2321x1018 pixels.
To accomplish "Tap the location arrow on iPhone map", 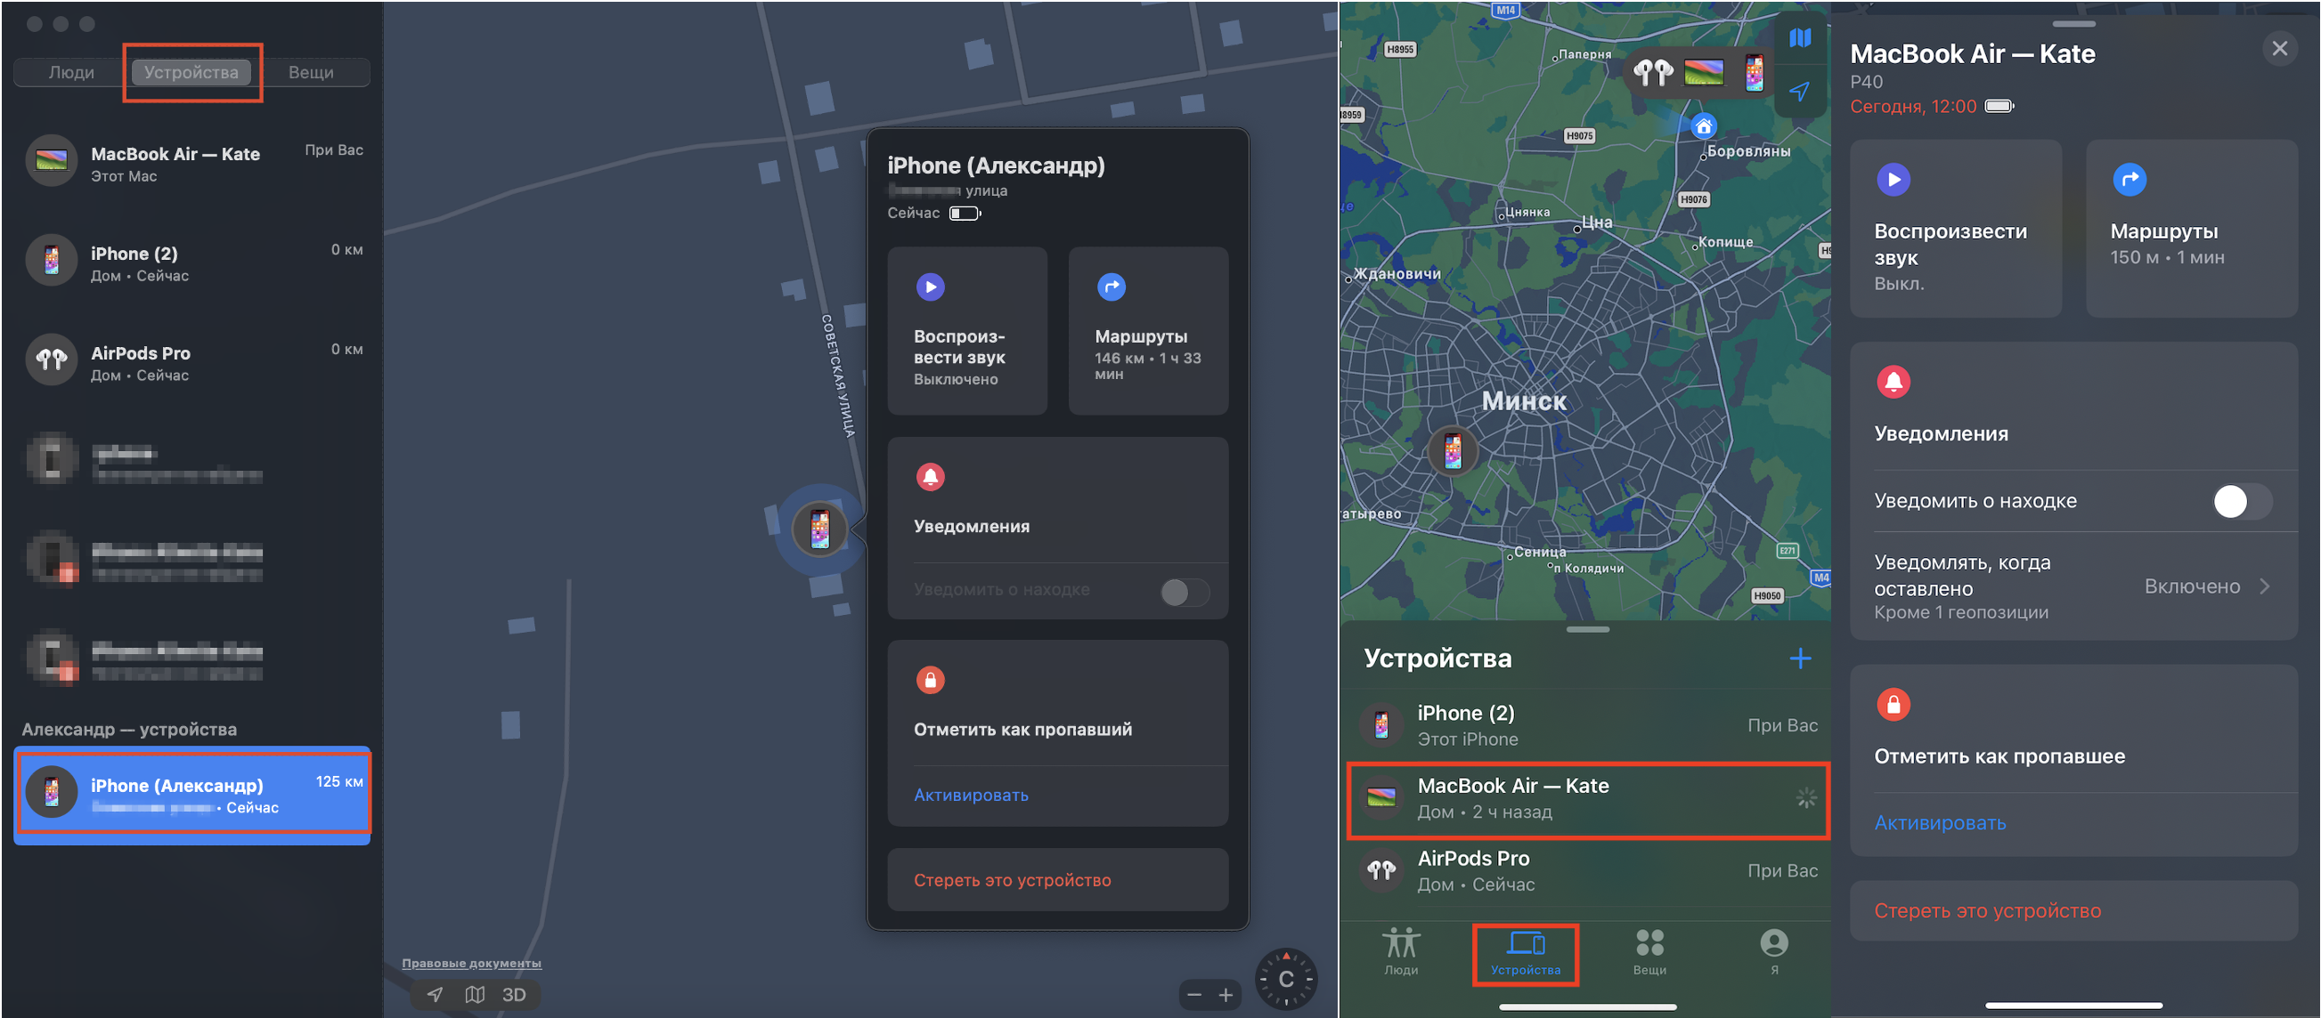I will [x=1799, y=92].
